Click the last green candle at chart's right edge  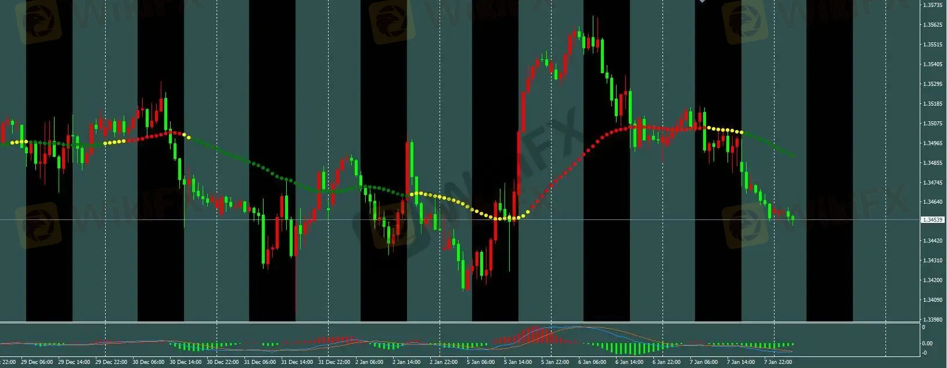coord(793,219)
